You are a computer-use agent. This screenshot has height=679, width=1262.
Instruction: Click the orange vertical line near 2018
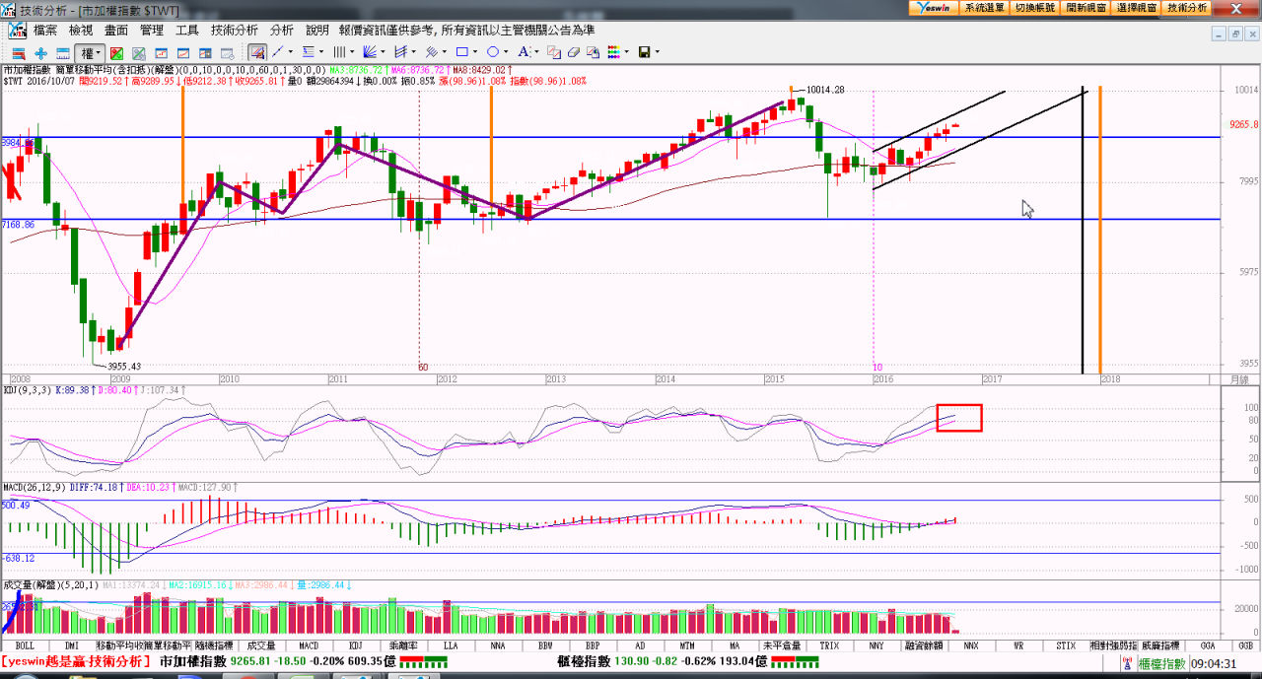coord(1099,227)
